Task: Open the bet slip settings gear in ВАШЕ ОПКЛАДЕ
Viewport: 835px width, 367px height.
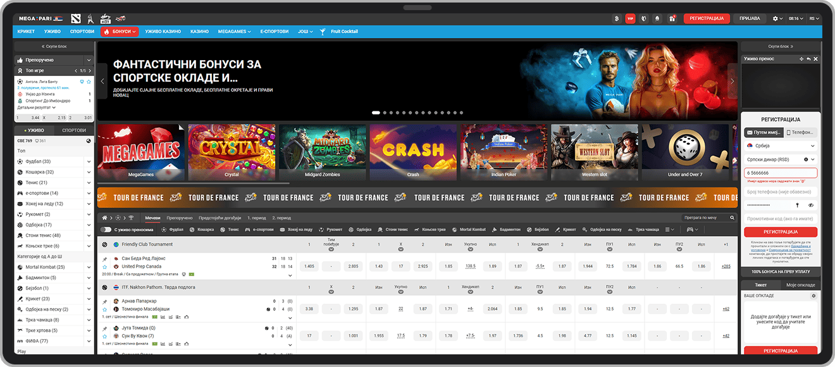Action: pyautogui.click(x=813, y=296)
